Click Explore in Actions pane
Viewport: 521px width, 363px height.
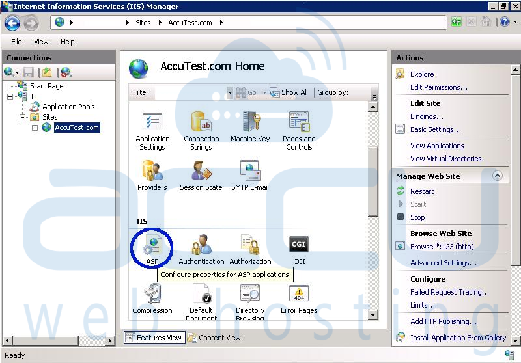tap(421, 74)
